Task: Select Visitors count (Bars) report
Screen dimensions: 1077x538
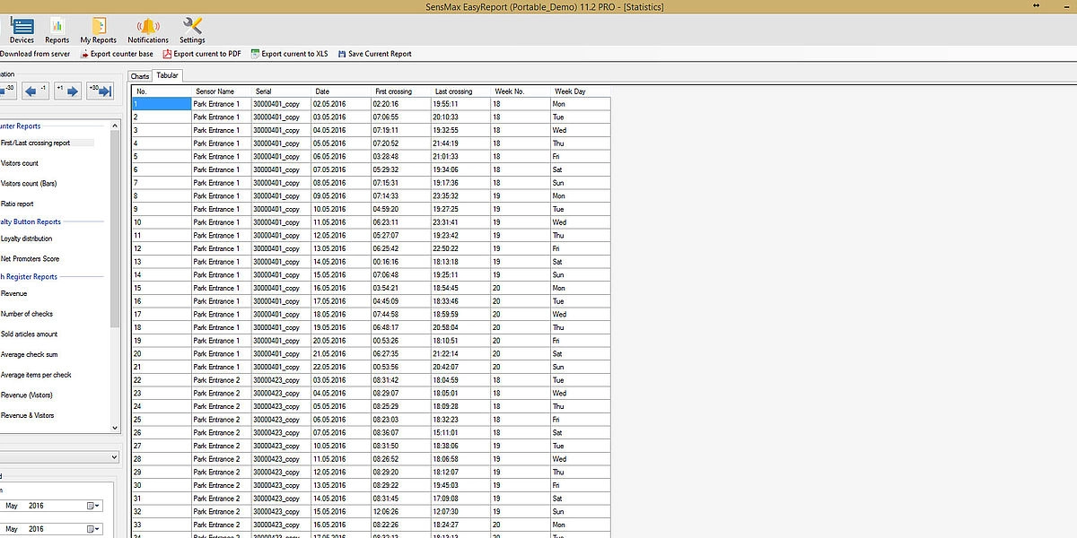Action: coord(29,184)
